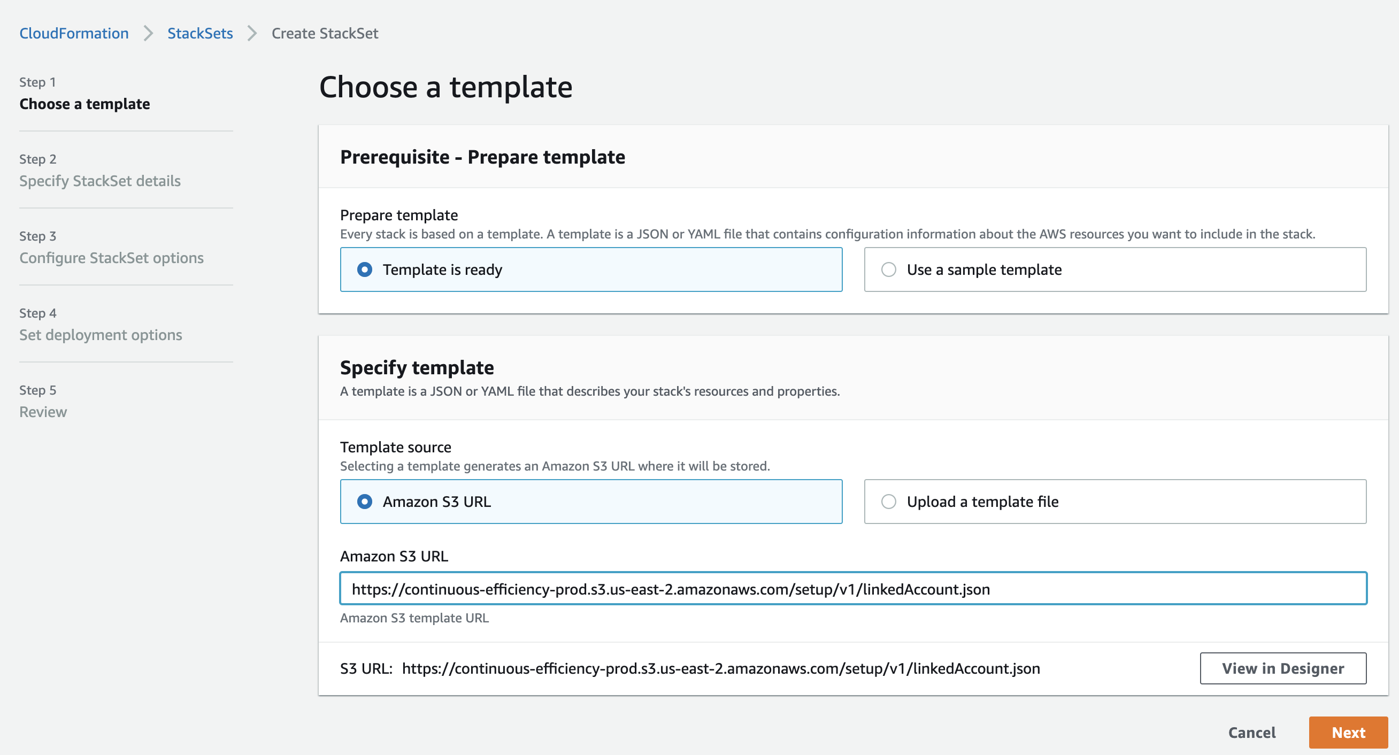This screenshot has height=755, width=1399.
Task: Click breadcrumb chevron after CloudFormation
Action: 148,33
